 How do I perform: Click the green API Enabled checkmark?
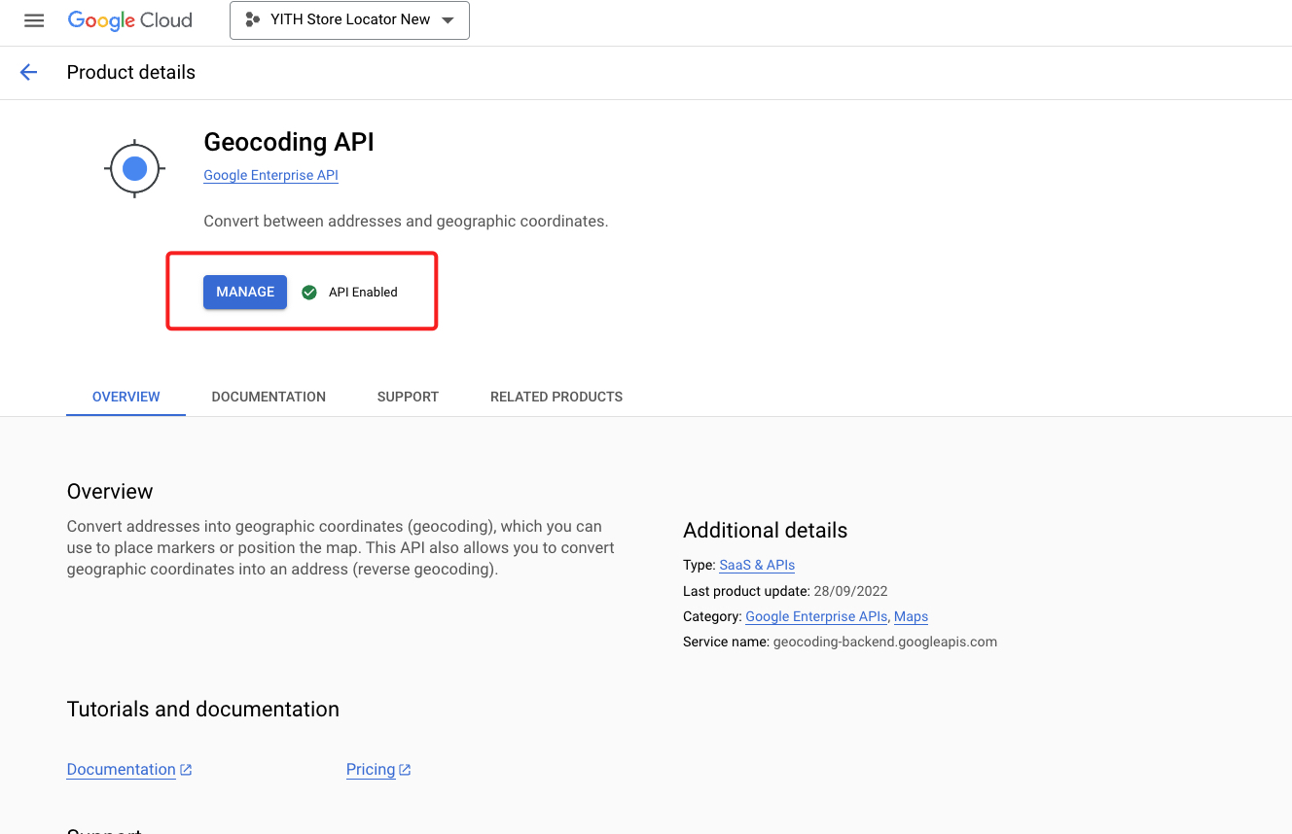(309, 292)
